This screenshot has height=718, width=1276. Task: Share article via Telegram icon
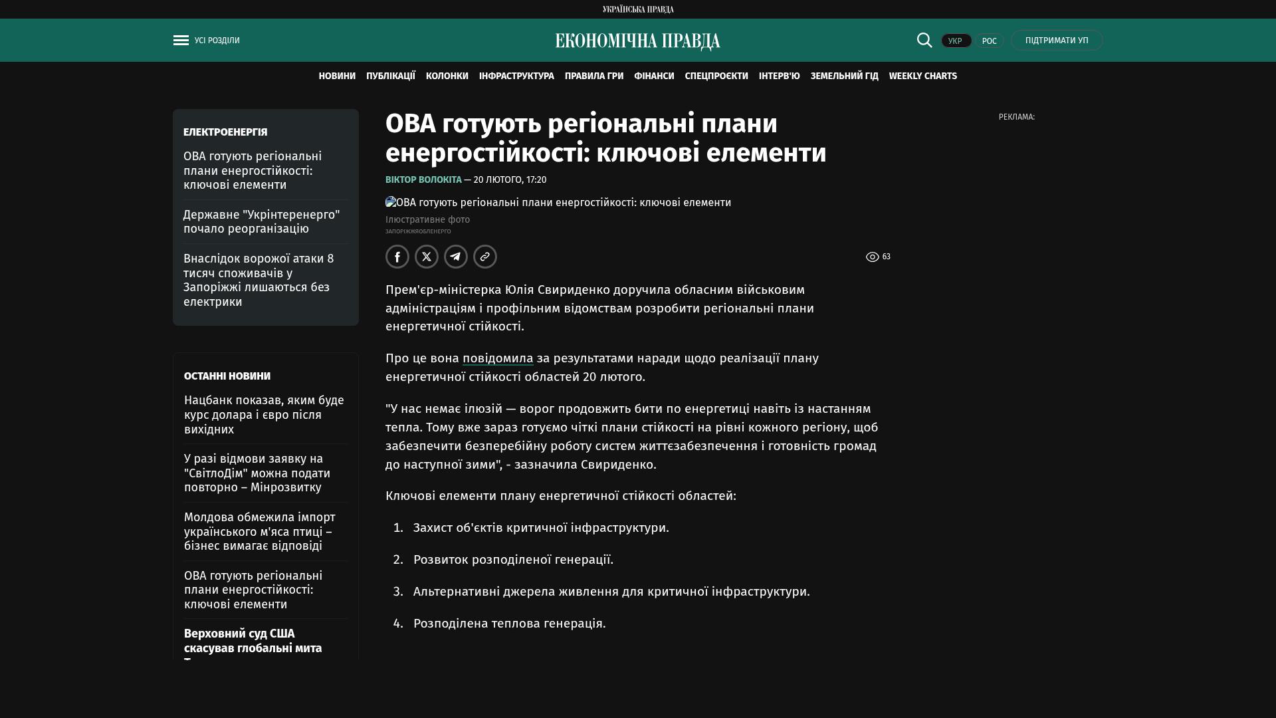[x=456, y=257]
